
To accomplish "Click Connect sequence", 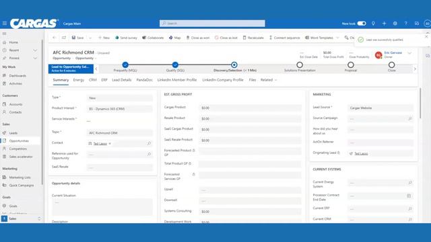I will tap(284, 38).
